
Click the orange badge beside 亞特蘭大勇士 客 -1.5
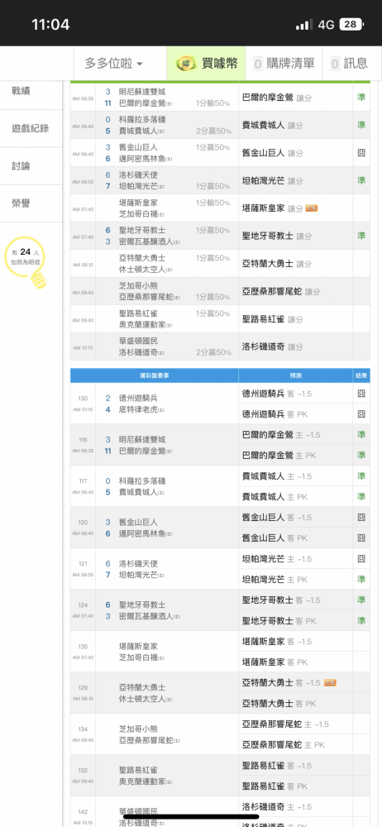click(x=330, y=682)
